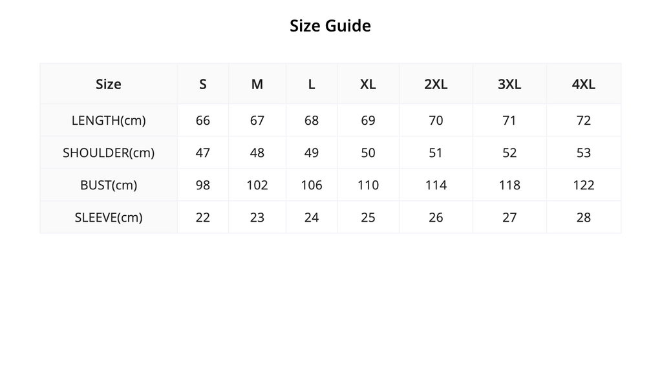Select the bust value 122 for 4XL
The image size is (662, 389).
(x=584, y=185)
